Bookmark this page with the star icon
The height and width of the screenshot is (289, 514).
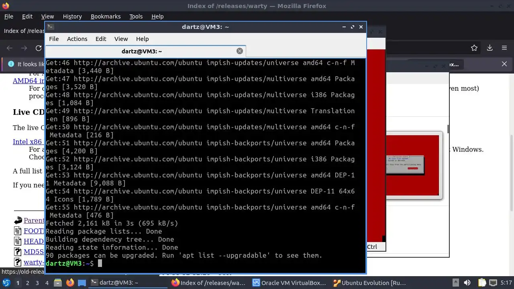point(474,48)
